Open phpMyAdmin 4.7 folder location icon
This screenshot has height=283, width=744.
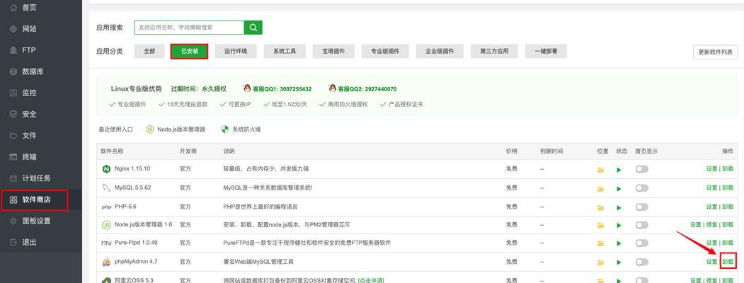601,262
